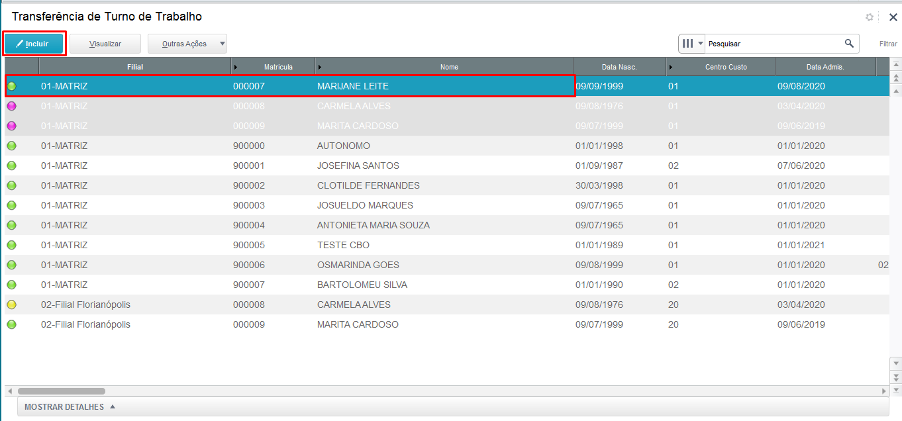Click green status icon of MARIJANE LEITE
The width and height of the screenshot is (902, 421).
(11, 86)
